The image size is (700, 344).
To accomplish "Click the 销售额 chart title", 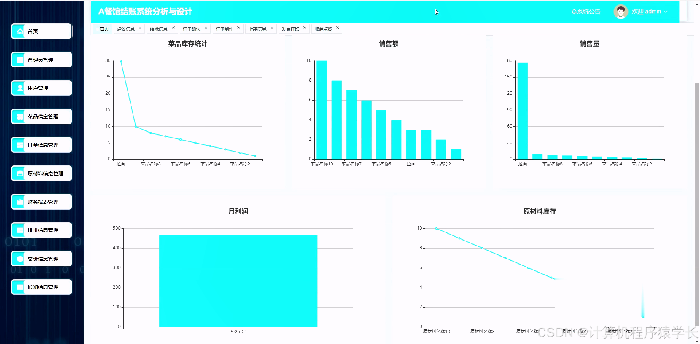I will pyautogui.click(x=389, y=44).
